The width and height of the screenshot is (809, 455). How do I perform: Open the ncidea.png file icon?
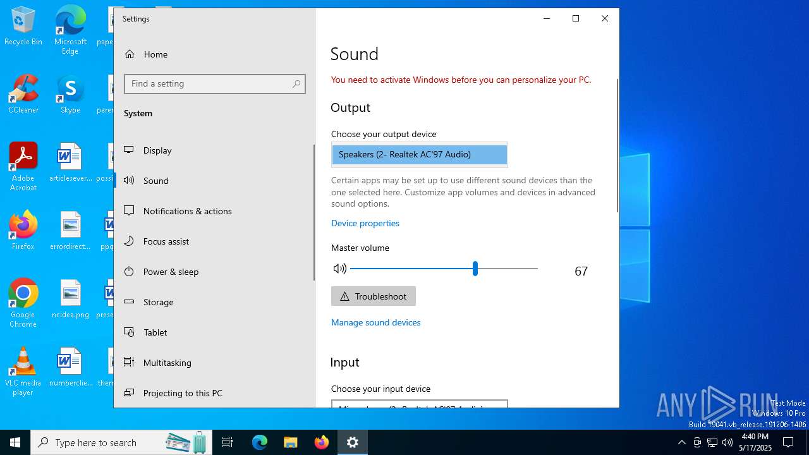[x=70, y=299]
